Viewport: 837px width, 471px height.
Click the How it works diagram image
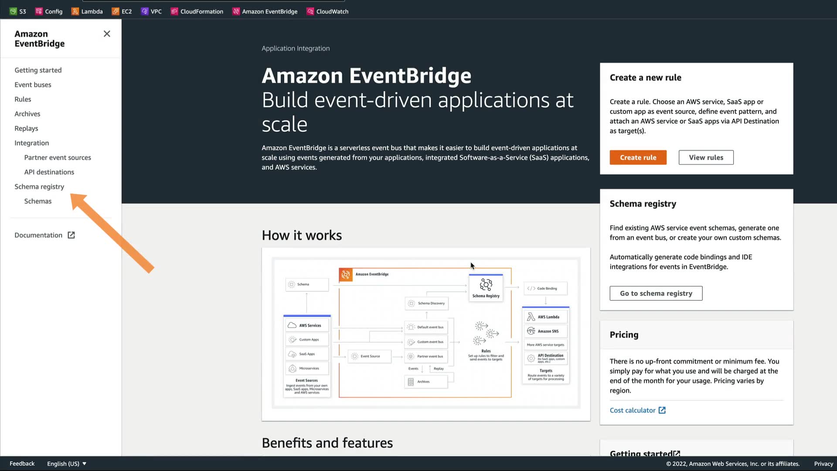[x=425, y=334]
